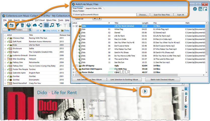Screen dimensions: 210x121
Task: Click the Dido album icon in Add/Link list
Action: point(80,26)
